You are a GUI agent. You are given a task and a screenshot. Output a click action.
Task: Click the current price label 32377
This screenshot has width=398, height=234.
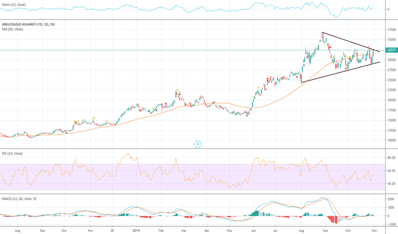click(x=391, y=50)
